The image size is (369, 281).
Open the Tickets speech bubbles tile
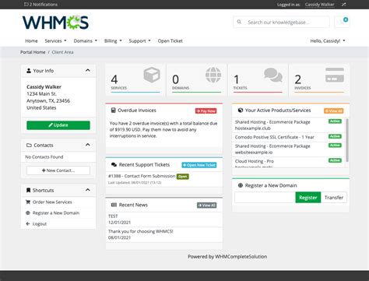pos(258,79)
